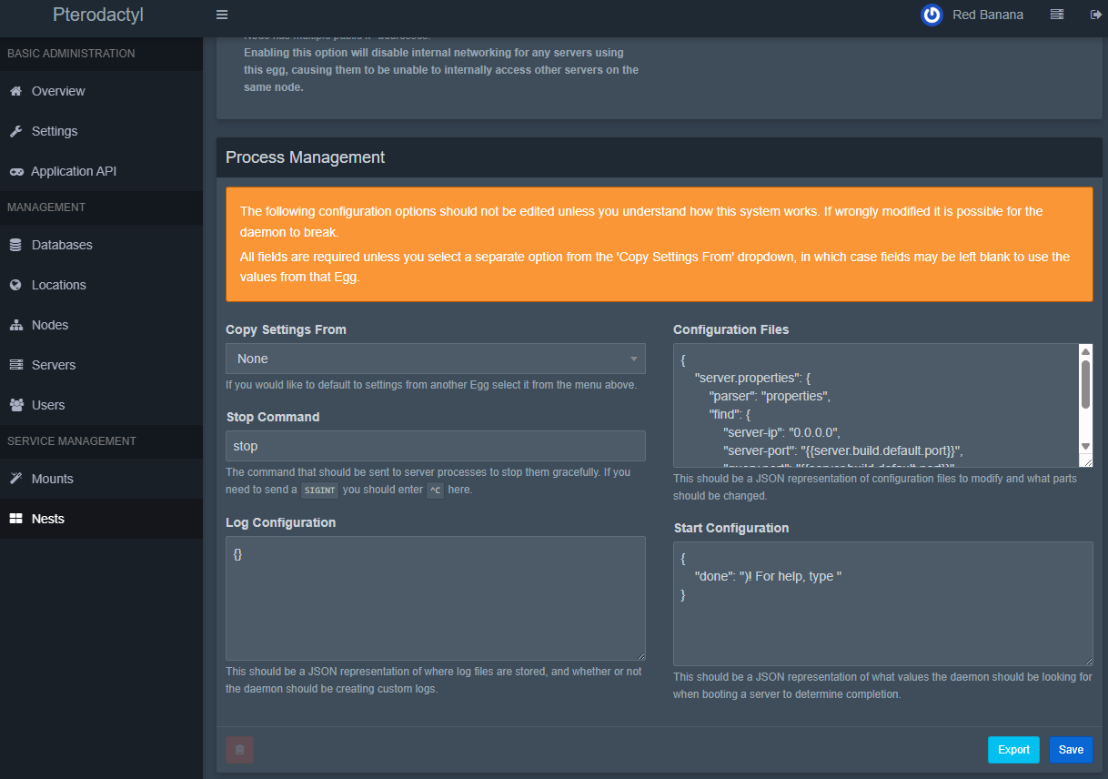The height and width of the screenshot is (779, 1108).
Task: Click inside the Start Configuration textarea
Action: pos(882,603)
